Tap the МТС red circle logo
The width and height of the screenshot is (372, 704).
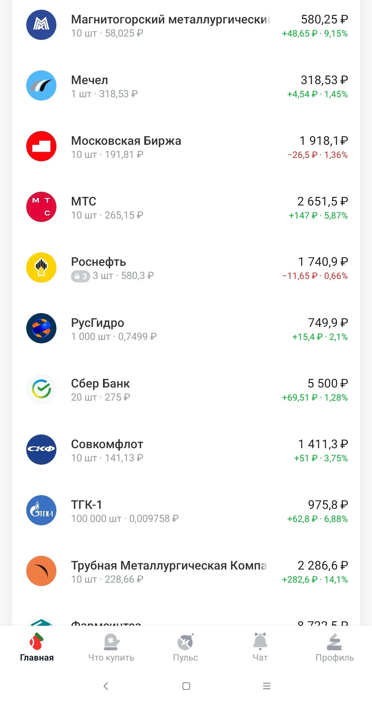coord(41,207)
